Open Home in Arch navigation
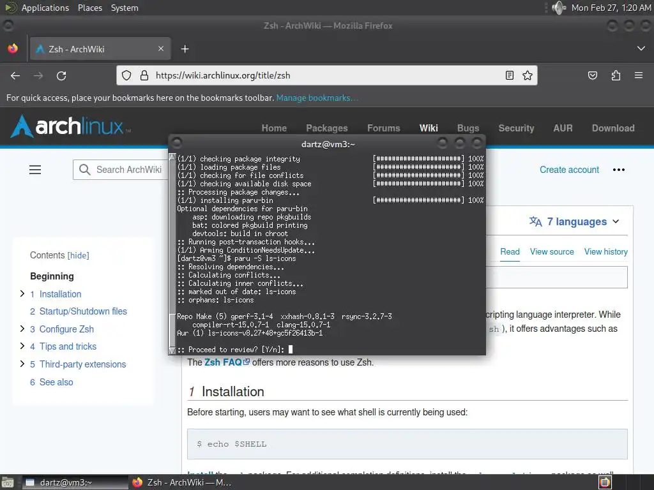The image size is (654, 490). coord(274,128)
